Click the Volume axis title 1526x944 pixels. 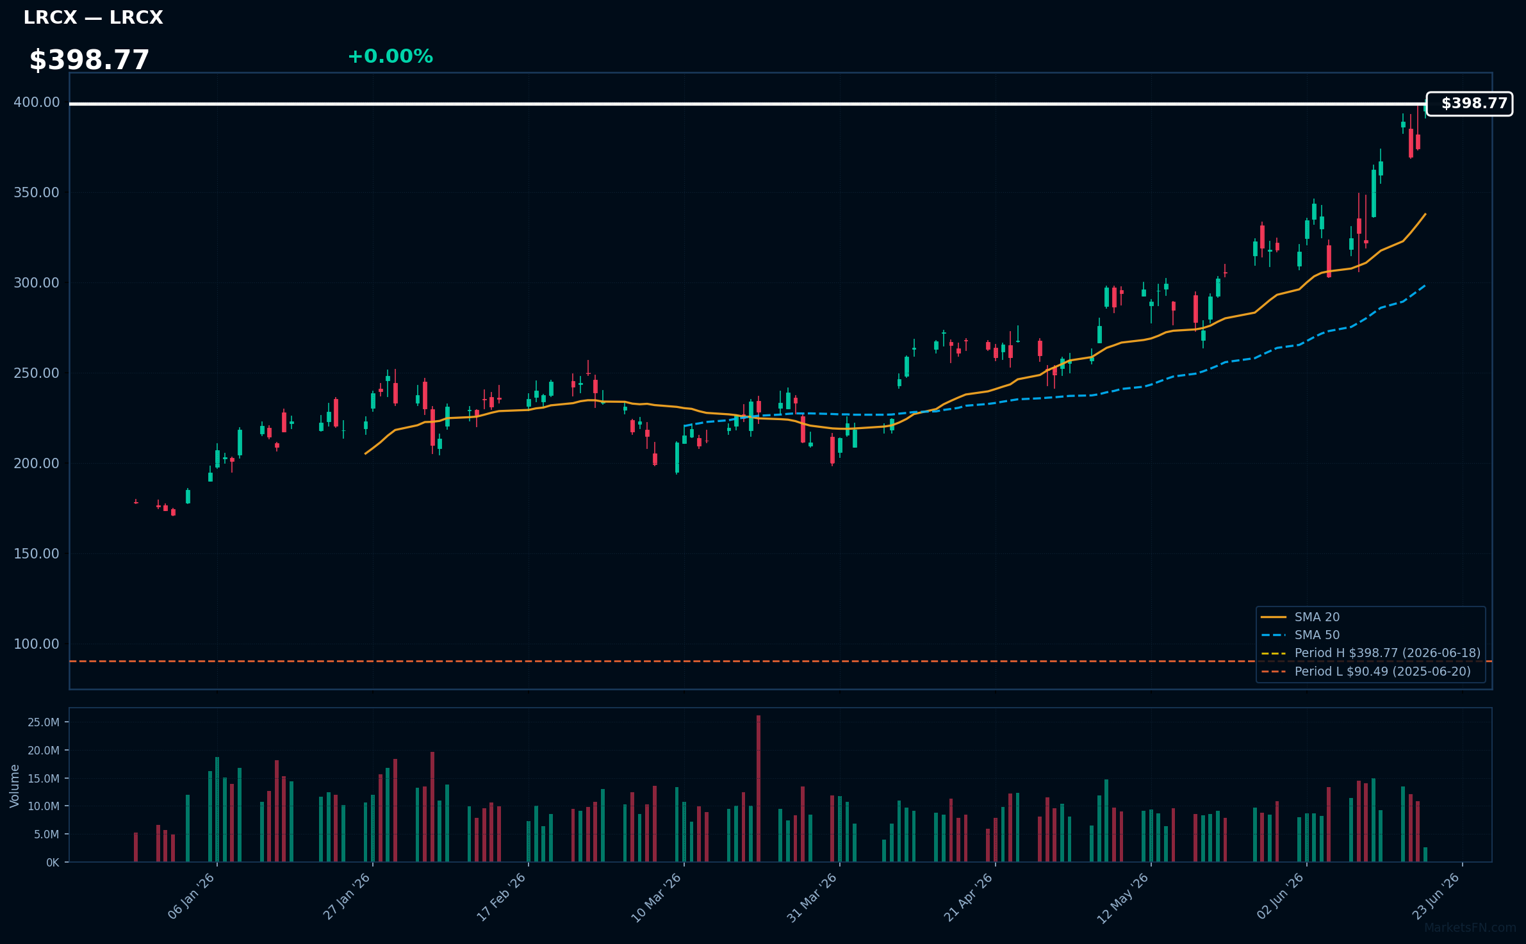click(15, 786)
